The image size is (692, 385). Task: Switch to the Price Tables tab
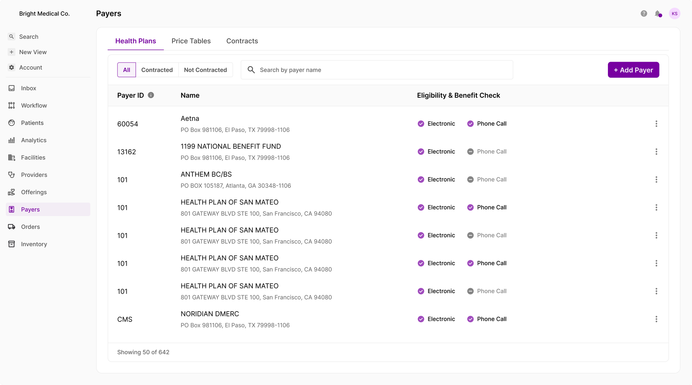[x=191, y=41]
